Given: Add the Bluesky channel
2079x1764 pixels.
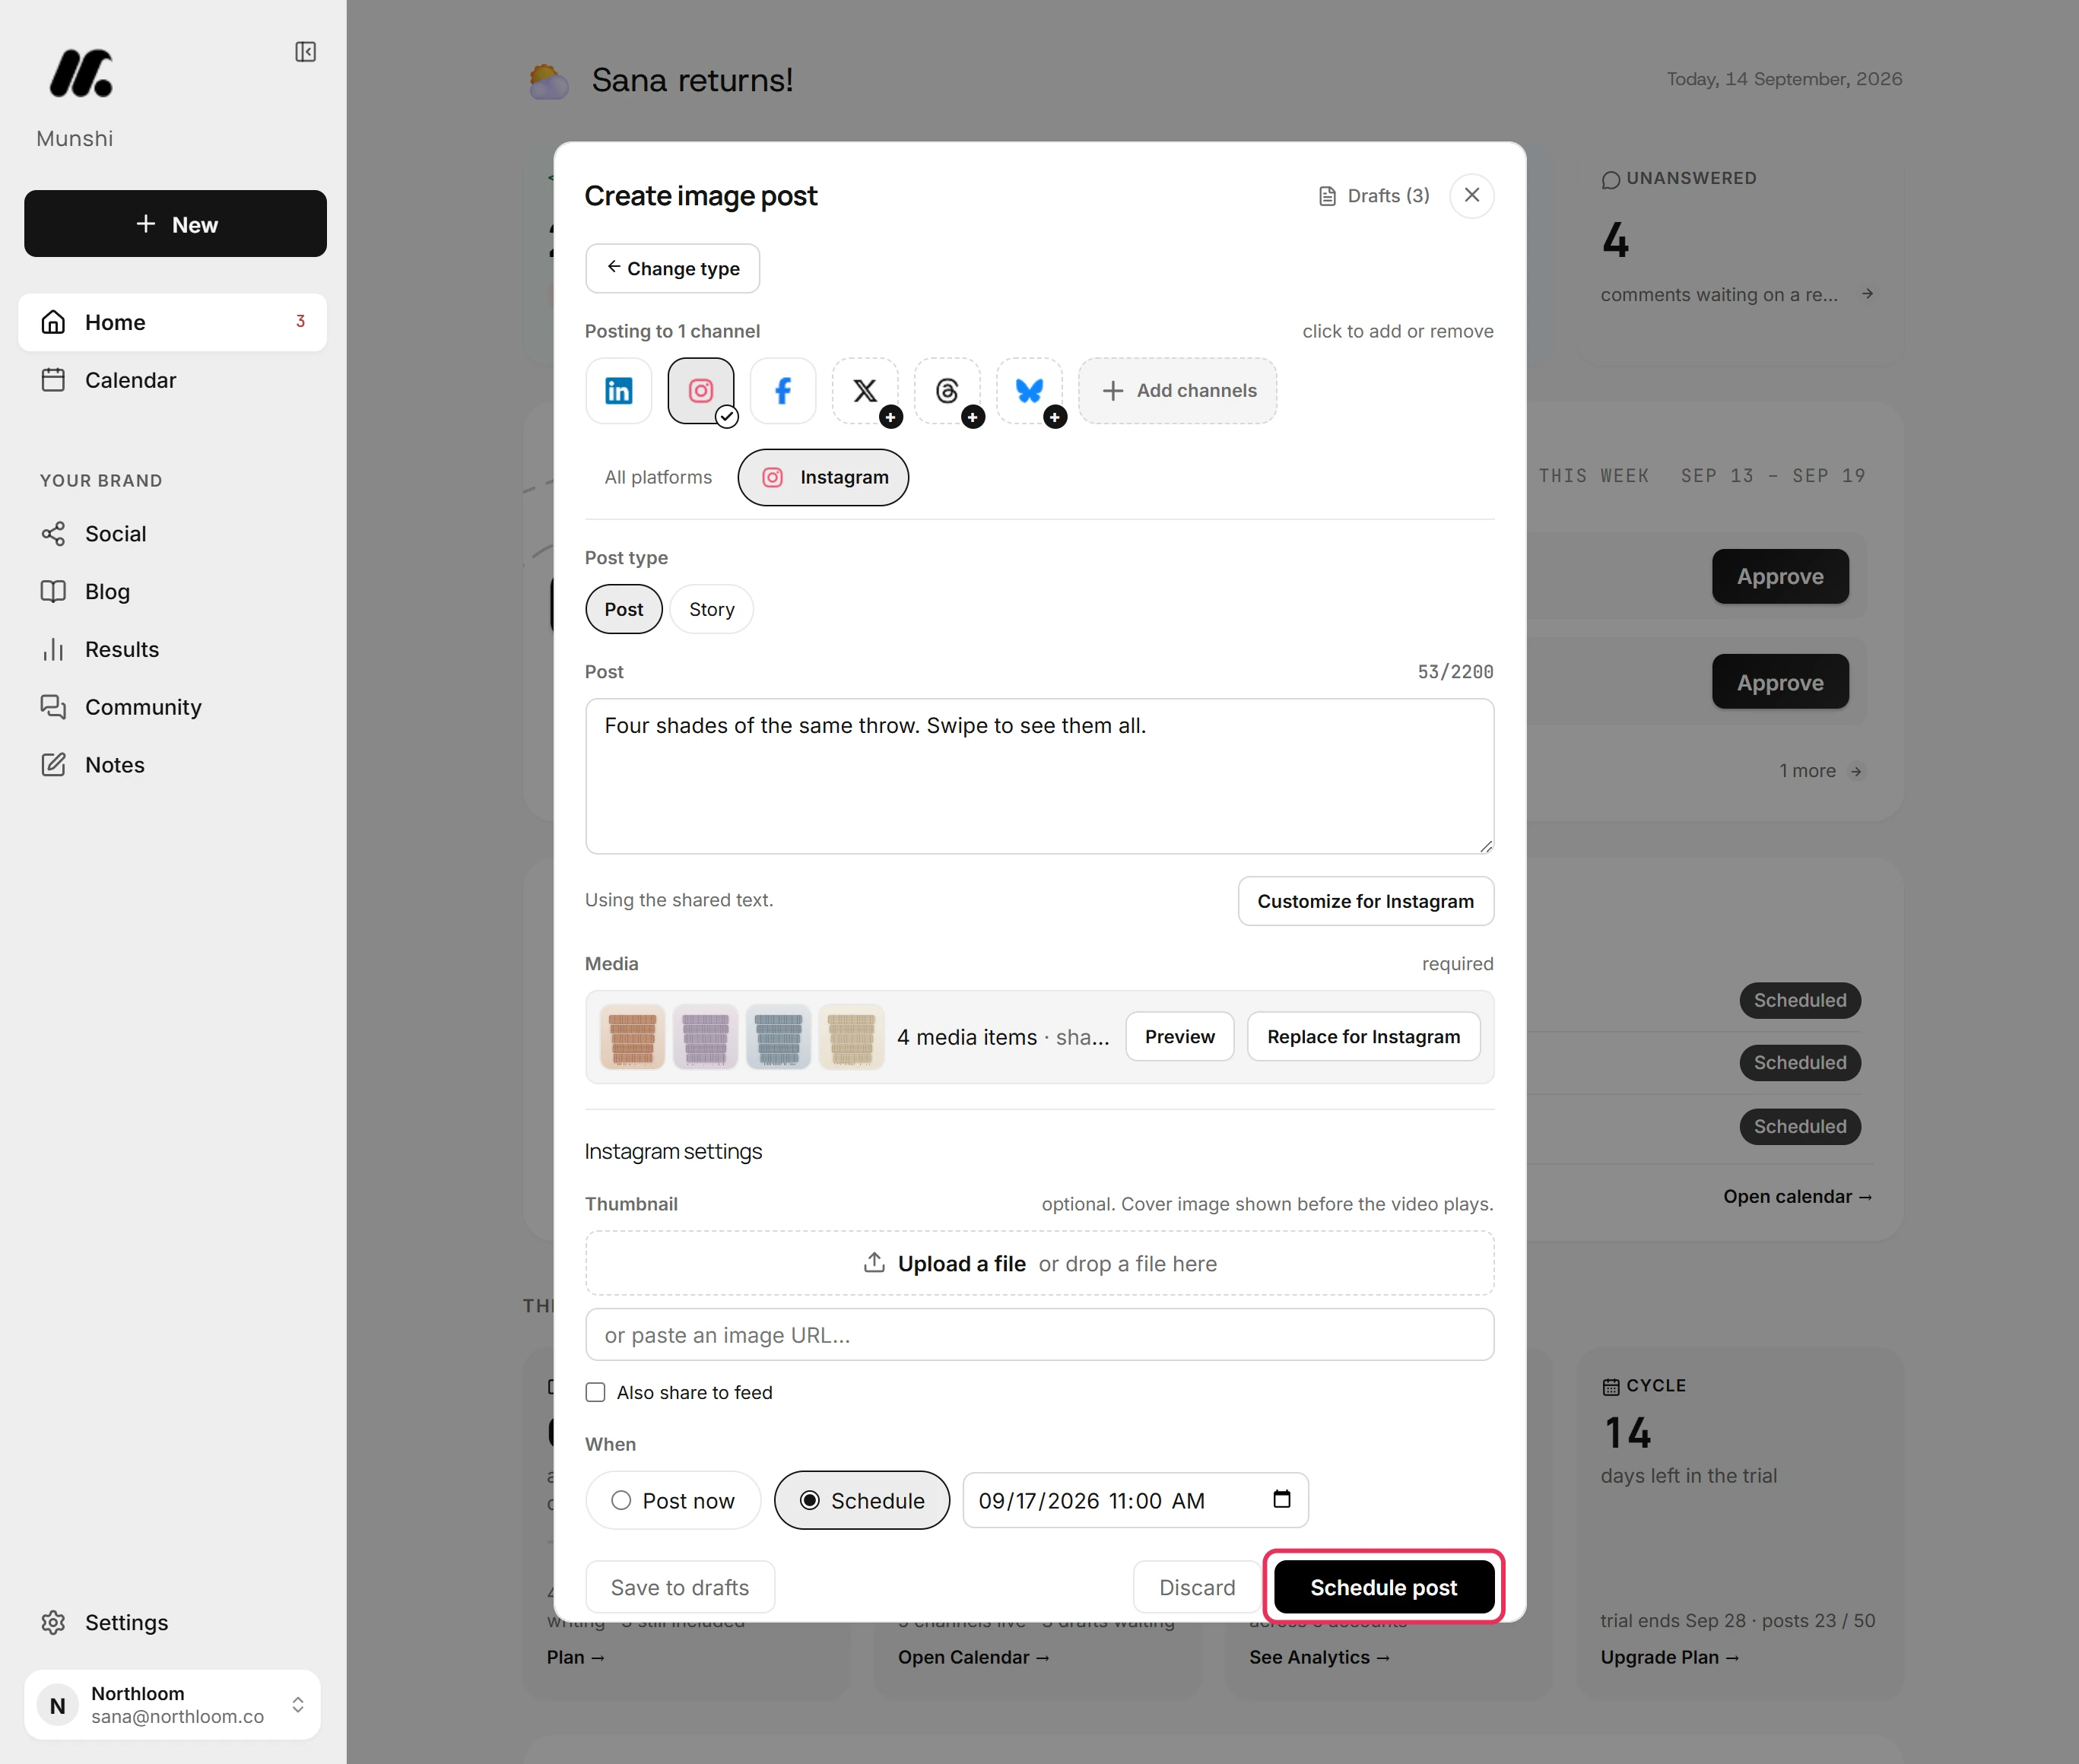Looking at the screenshot, I should coord(1029,391).
